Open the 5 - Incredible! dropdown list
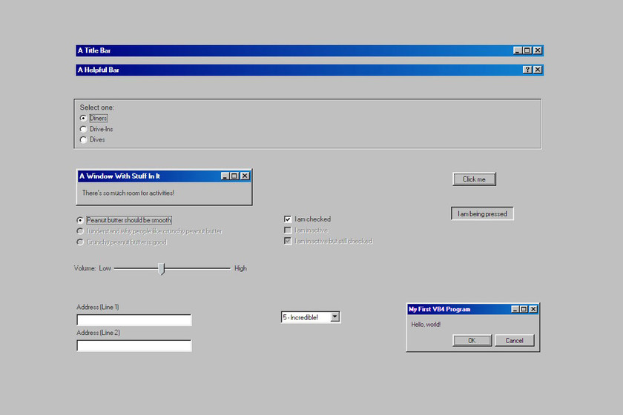623x415 pixels. (x=335, y=317)
